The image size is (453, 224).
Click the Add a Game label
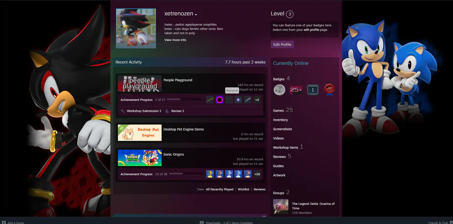[x=16, y=222]
